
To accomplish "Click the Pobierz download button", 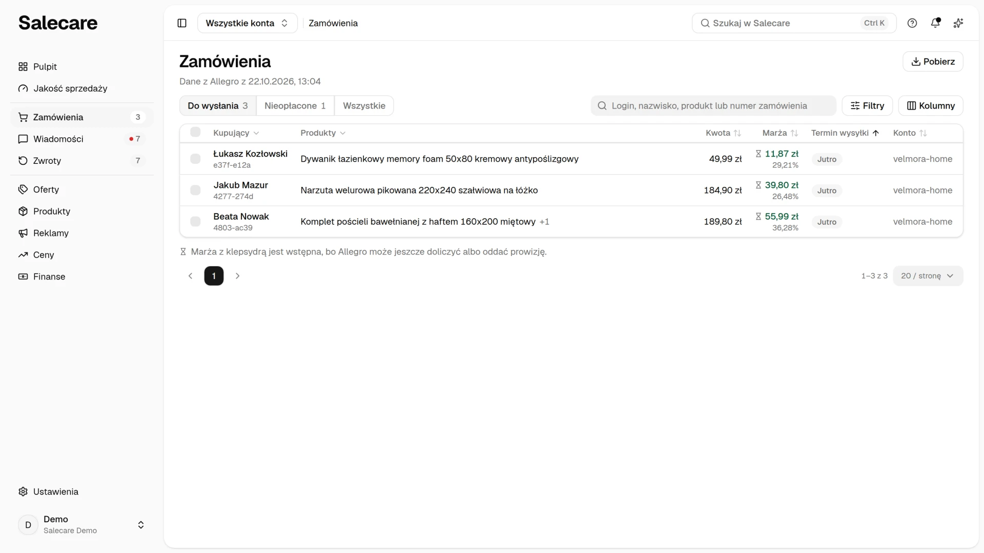I will click(933, 61).
